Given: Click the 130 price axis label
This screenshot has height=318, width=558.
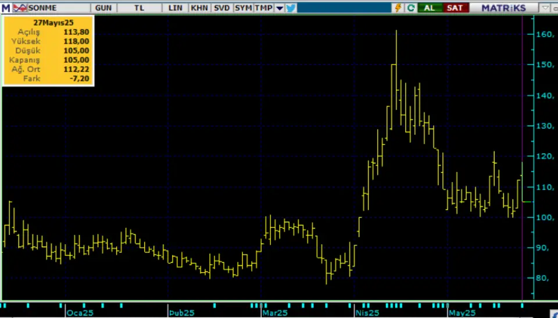Looking at the screenshot, I should click(x=546, y=126).
